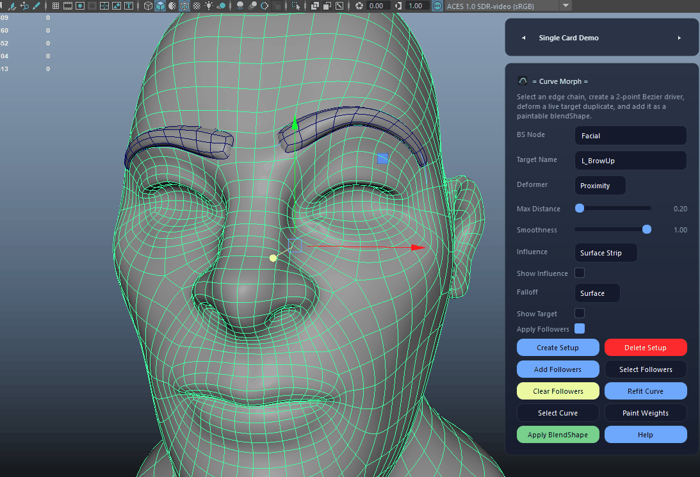Click the isolate select icon

pyautogui.click(x=296, y=6)
